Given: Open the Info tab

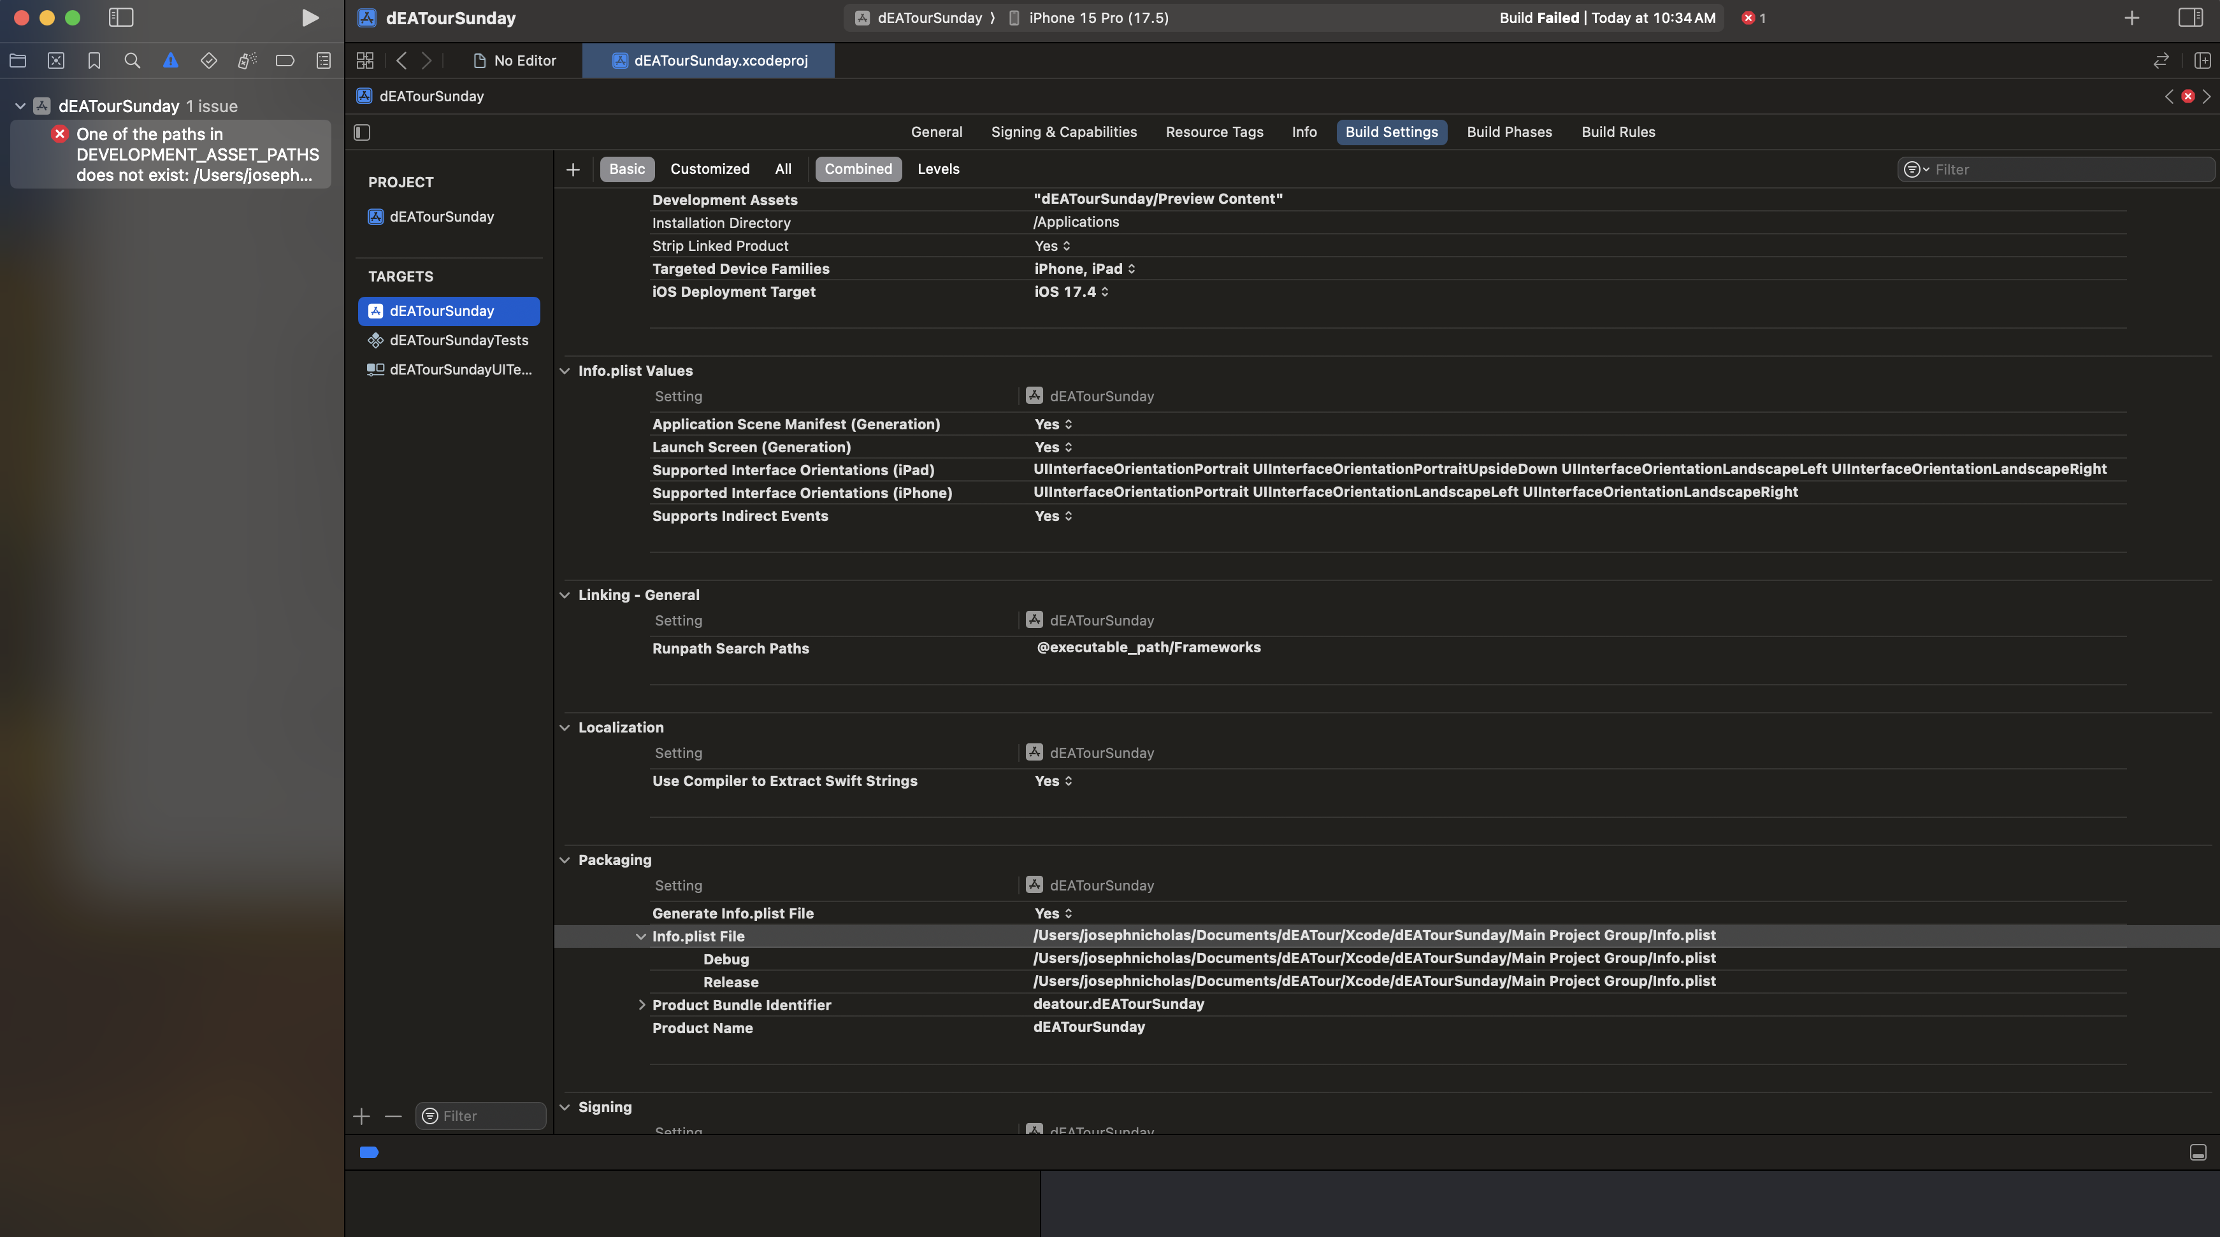Looking at the screenshot, I should coord(1304,132).
